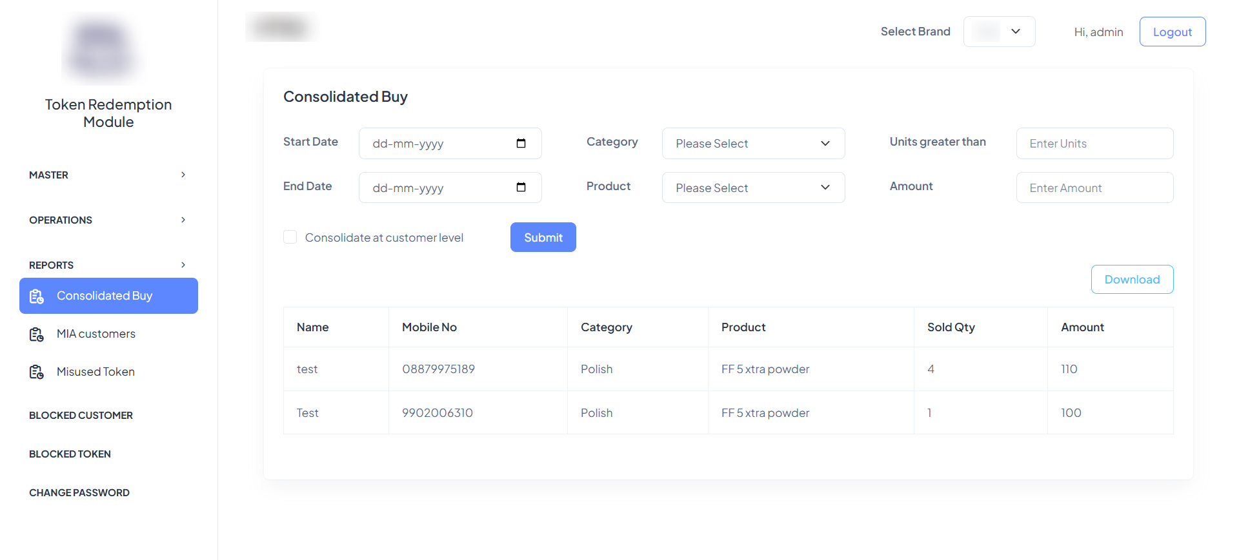The height and width of the screenshot is (560, 1239).
Task: Click the Download button
Action: (x=1132, y=279)
